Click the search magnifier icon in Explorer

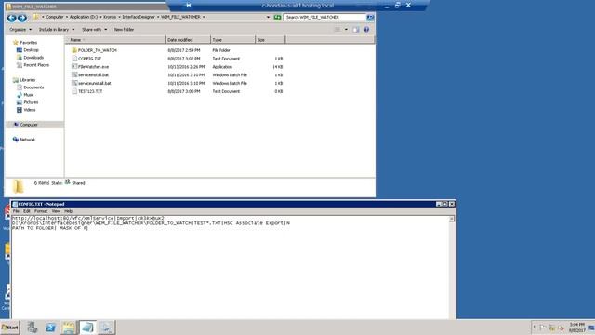click(x=370, y=17)
